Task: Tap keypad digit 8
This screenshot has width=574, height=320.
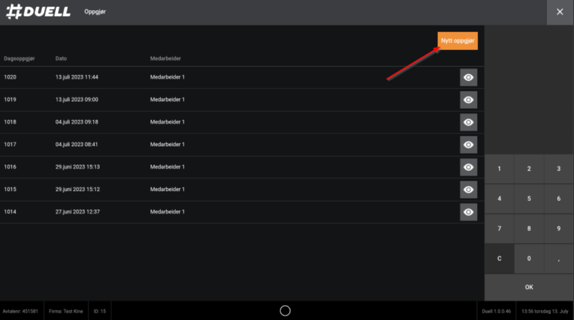Action: coord(529,229)
